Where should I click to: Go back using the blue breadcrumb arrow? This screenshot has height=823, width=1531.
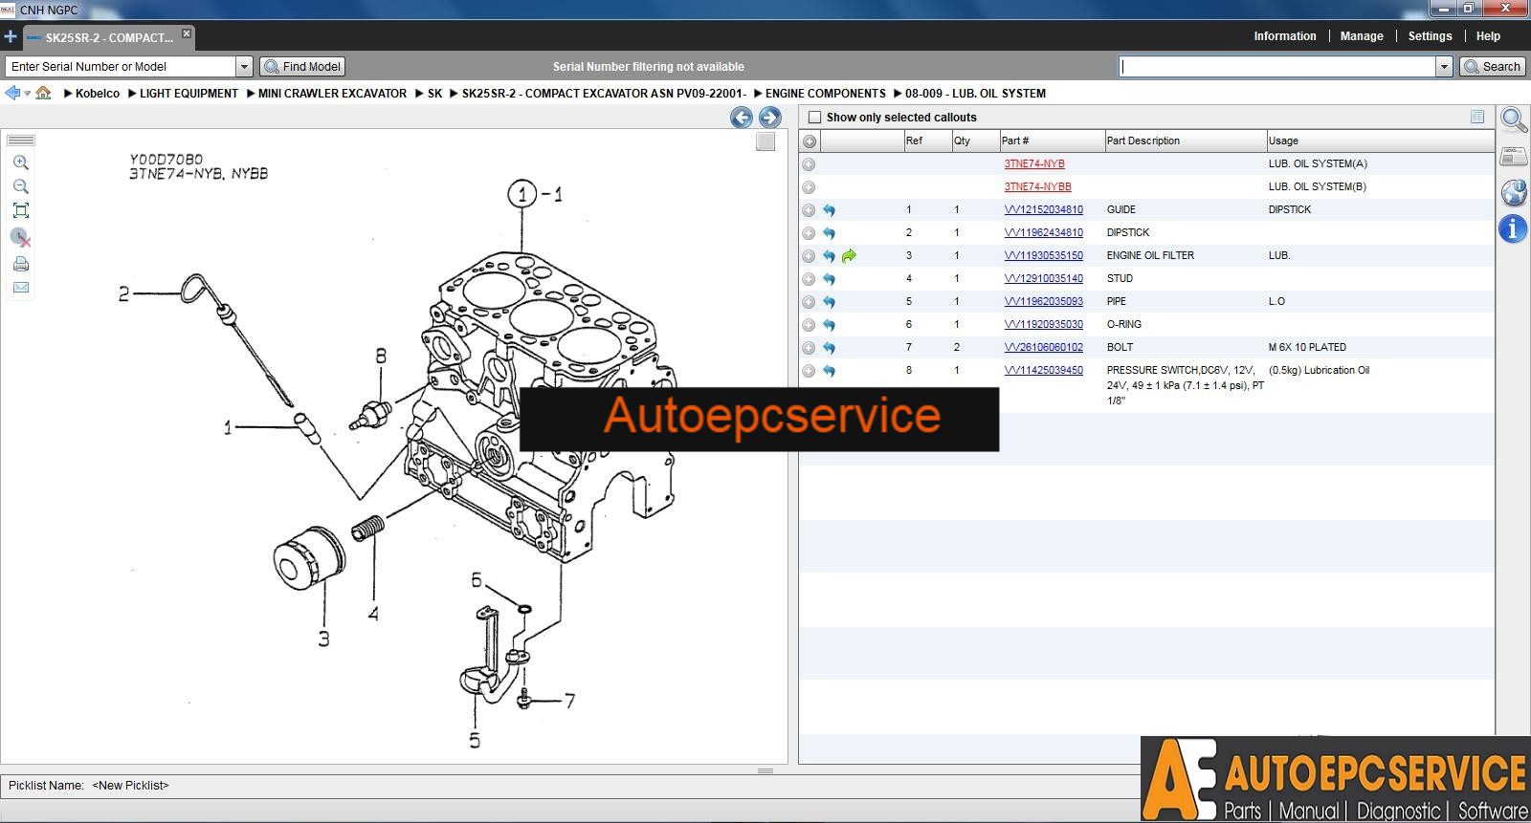(x=12, y=93)
